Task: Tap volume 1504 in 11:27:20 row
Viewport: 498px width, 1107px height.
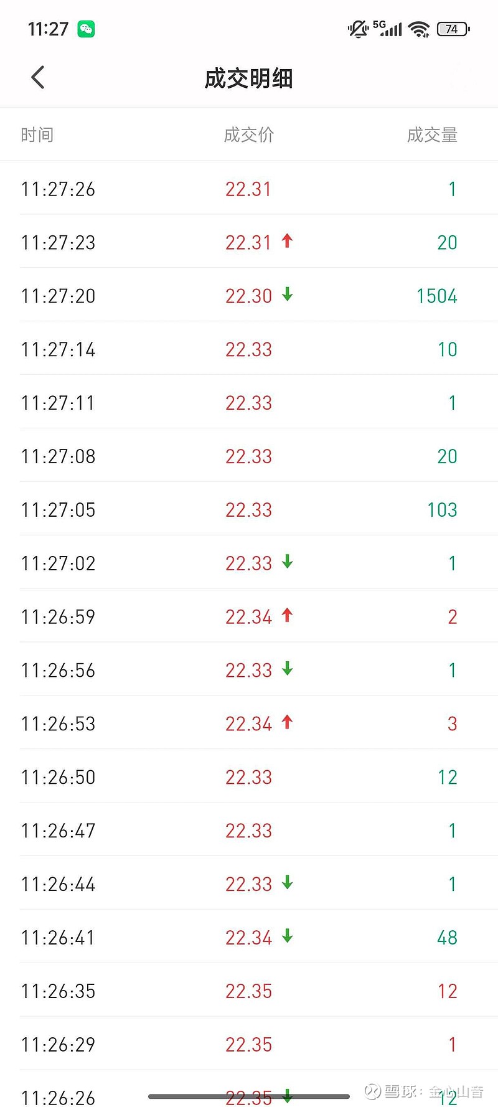Action: (437, 296)
